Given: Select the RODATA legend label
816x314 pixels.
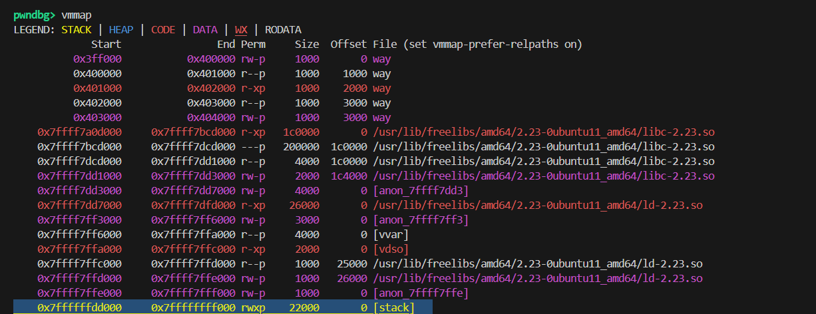Looking at the screenshot, I should [283, 29].
